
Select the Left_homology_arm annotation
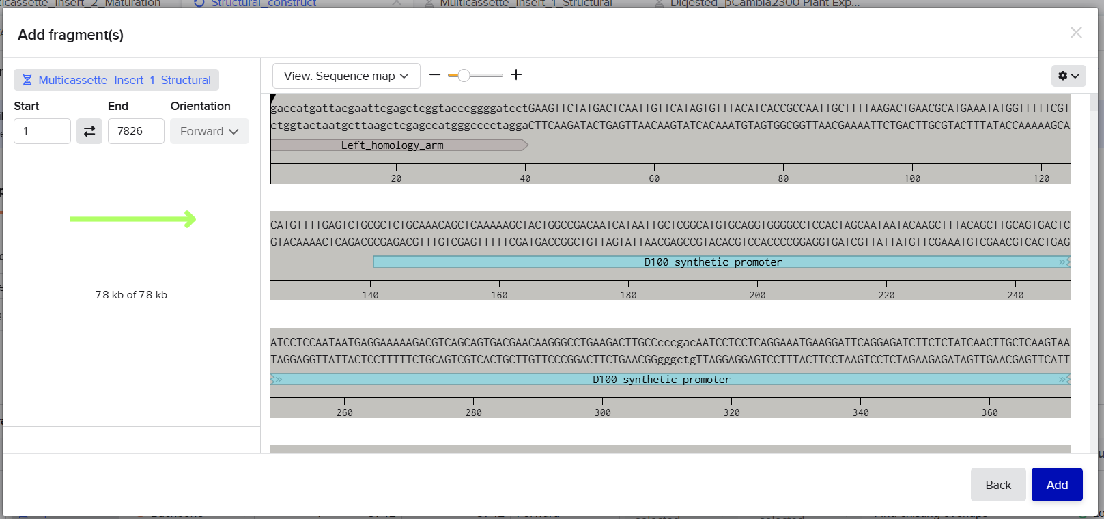[399, 145]
